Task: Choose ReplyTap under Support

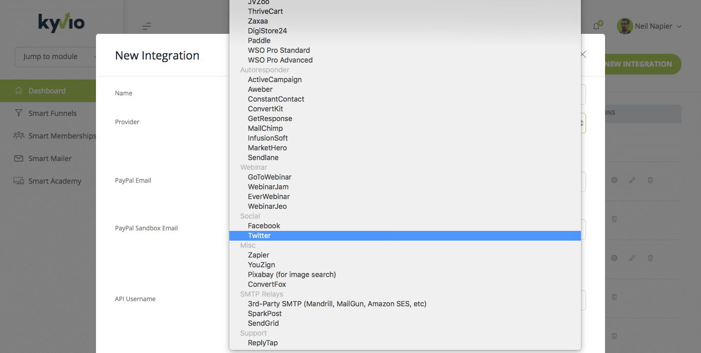Action: pyautogui.click(x=405, y=343)
